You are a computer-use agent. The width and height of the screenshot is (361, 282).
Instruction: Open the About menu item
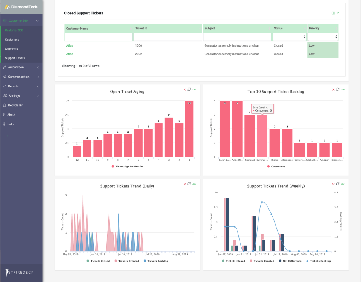pyautogui.click(x=11, y=115)
